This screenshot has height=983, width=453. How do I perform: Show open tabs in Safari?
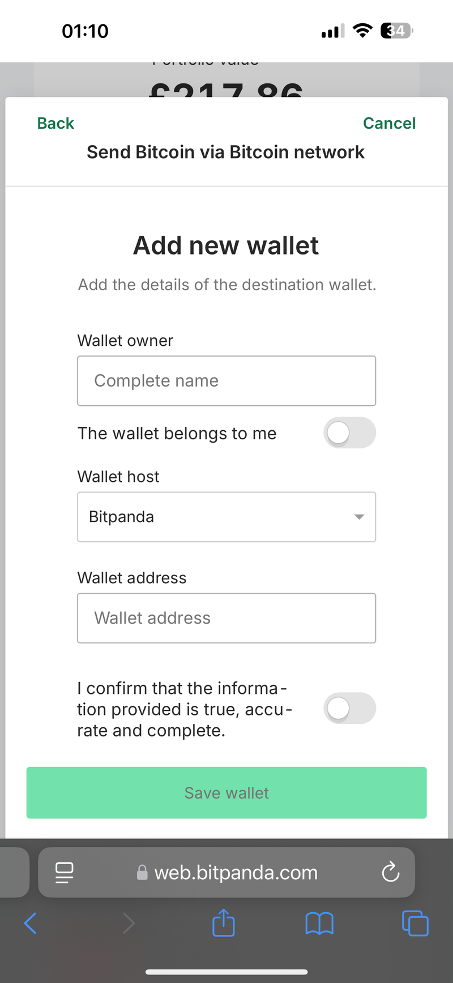click(415, 923)
